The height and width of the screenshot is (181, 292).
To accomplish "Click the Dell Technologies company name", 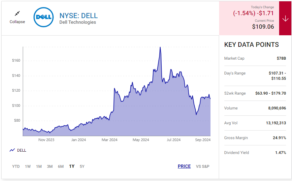I will click(78, 22).
